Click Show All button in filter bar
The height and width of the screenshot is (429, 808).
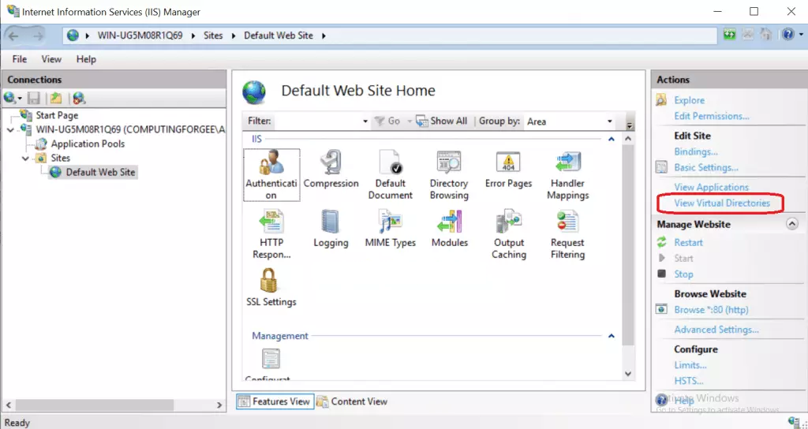coord(442,121)
